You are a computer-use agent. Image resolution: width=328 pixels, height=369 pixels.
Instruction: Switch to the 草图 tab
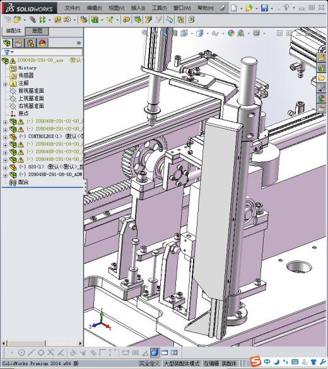tap(37, 31)
